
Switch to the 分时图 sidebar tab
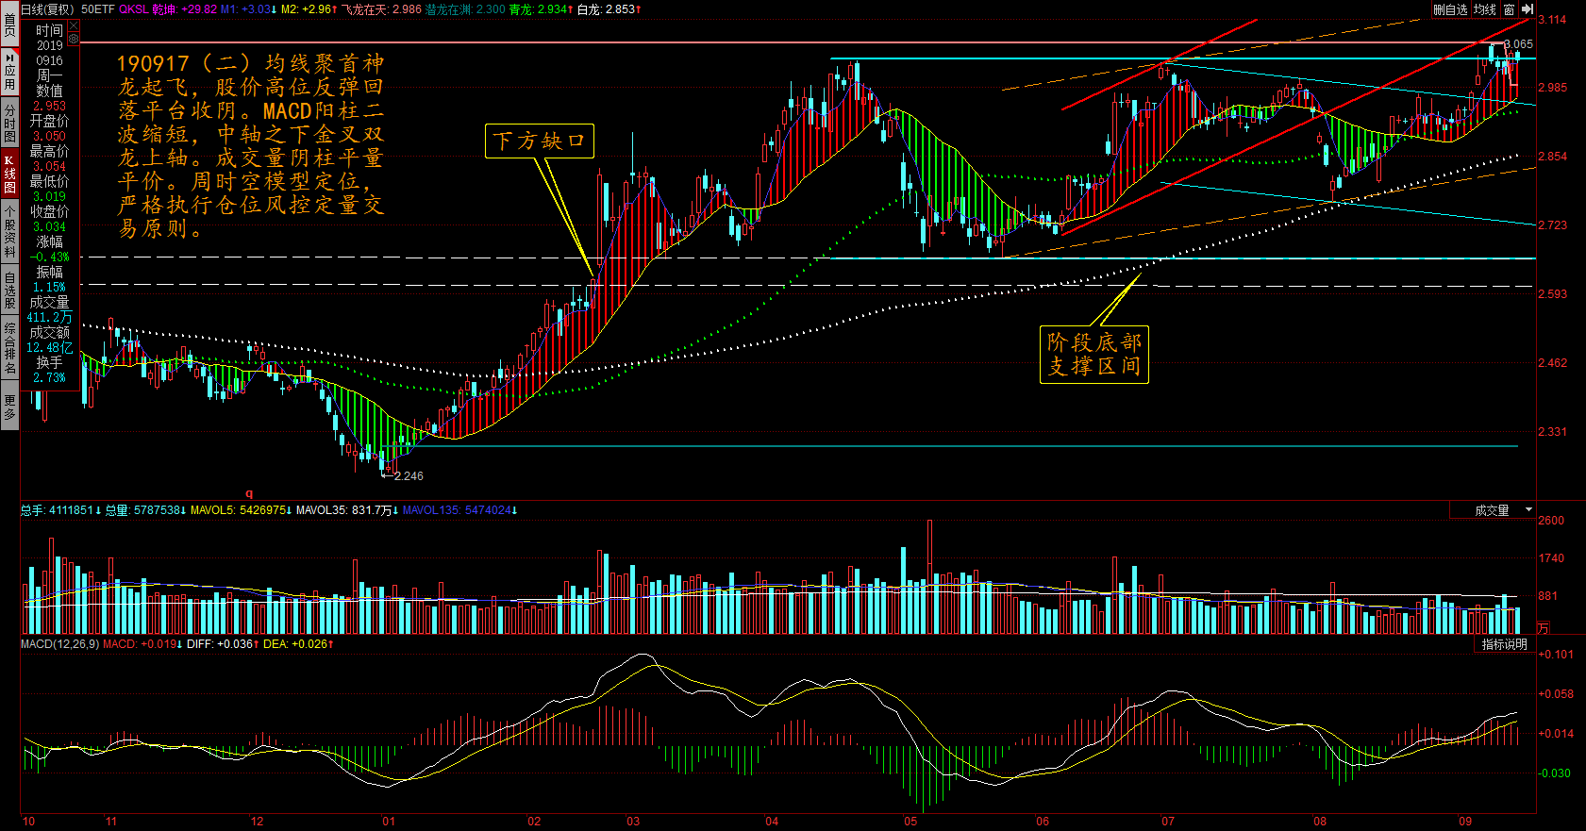(9, 123)
